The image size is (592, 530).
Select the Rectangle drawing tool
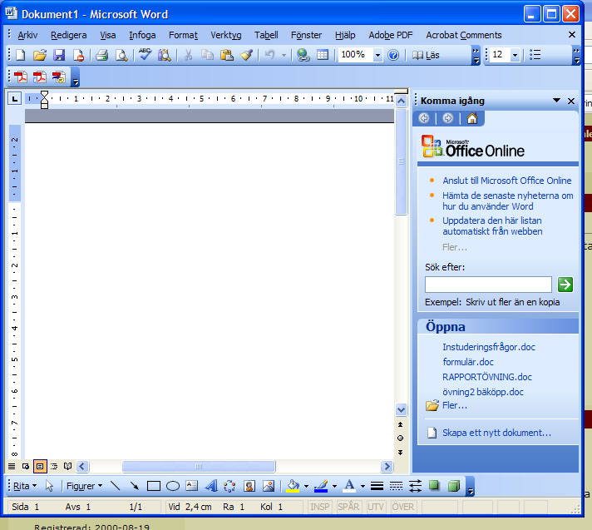154,486
